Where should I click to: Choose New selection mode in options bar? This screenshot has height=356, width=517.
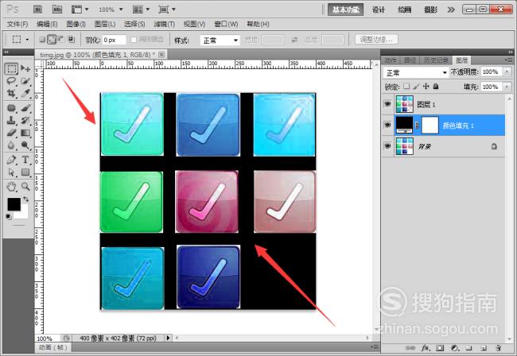click(x=42, y=40)
